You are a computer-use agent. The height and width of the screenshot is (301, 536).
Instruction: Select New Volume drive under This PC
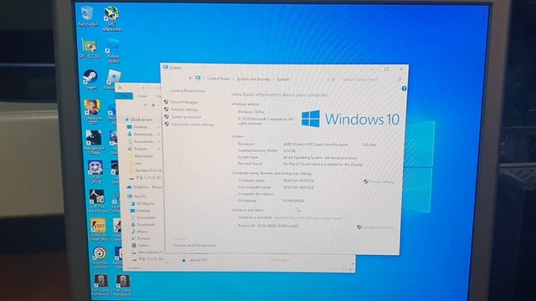point(150,253)
